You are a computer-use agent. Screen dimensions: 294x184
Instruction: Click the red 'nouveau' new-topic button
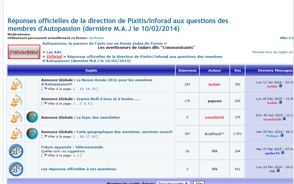coord(24,52)
